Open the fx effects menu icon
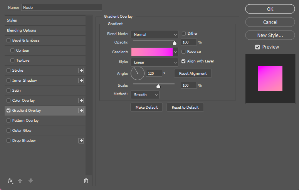This screenshot has height=190, width=299. pos(10,180)
